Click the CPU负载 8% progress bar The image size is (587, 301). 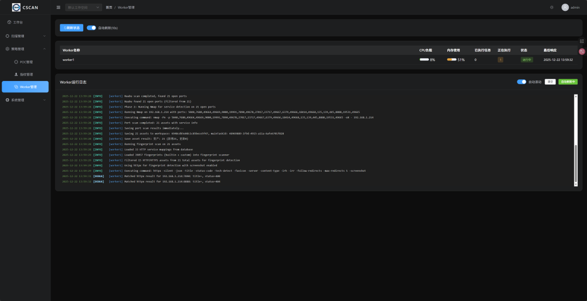(424, 60)
